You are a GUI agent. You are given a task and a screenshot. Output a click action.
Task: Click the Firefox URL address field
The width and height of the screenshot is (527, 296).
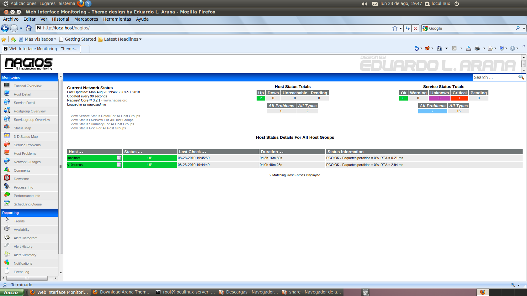[216, 28]
